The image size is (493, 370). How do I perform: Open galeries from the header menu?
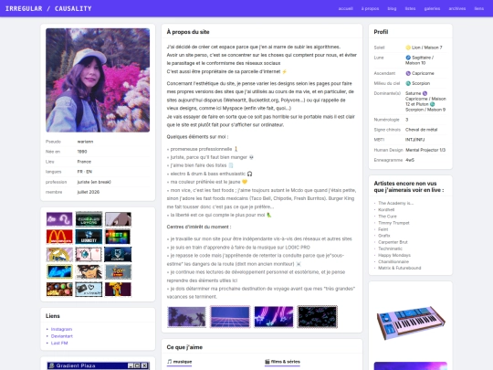pos(432,8)
